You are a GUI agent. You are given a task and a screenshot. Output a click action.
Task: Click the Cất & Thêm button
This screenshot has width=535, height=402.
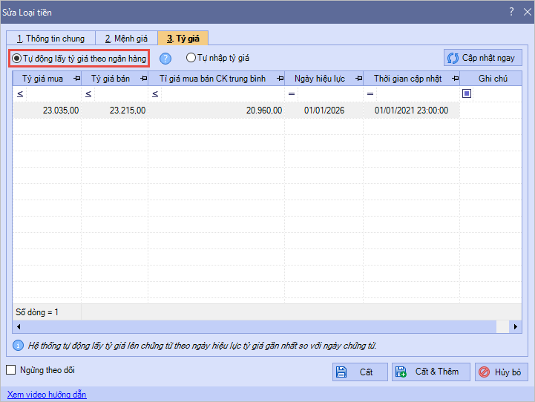point(430,372)
